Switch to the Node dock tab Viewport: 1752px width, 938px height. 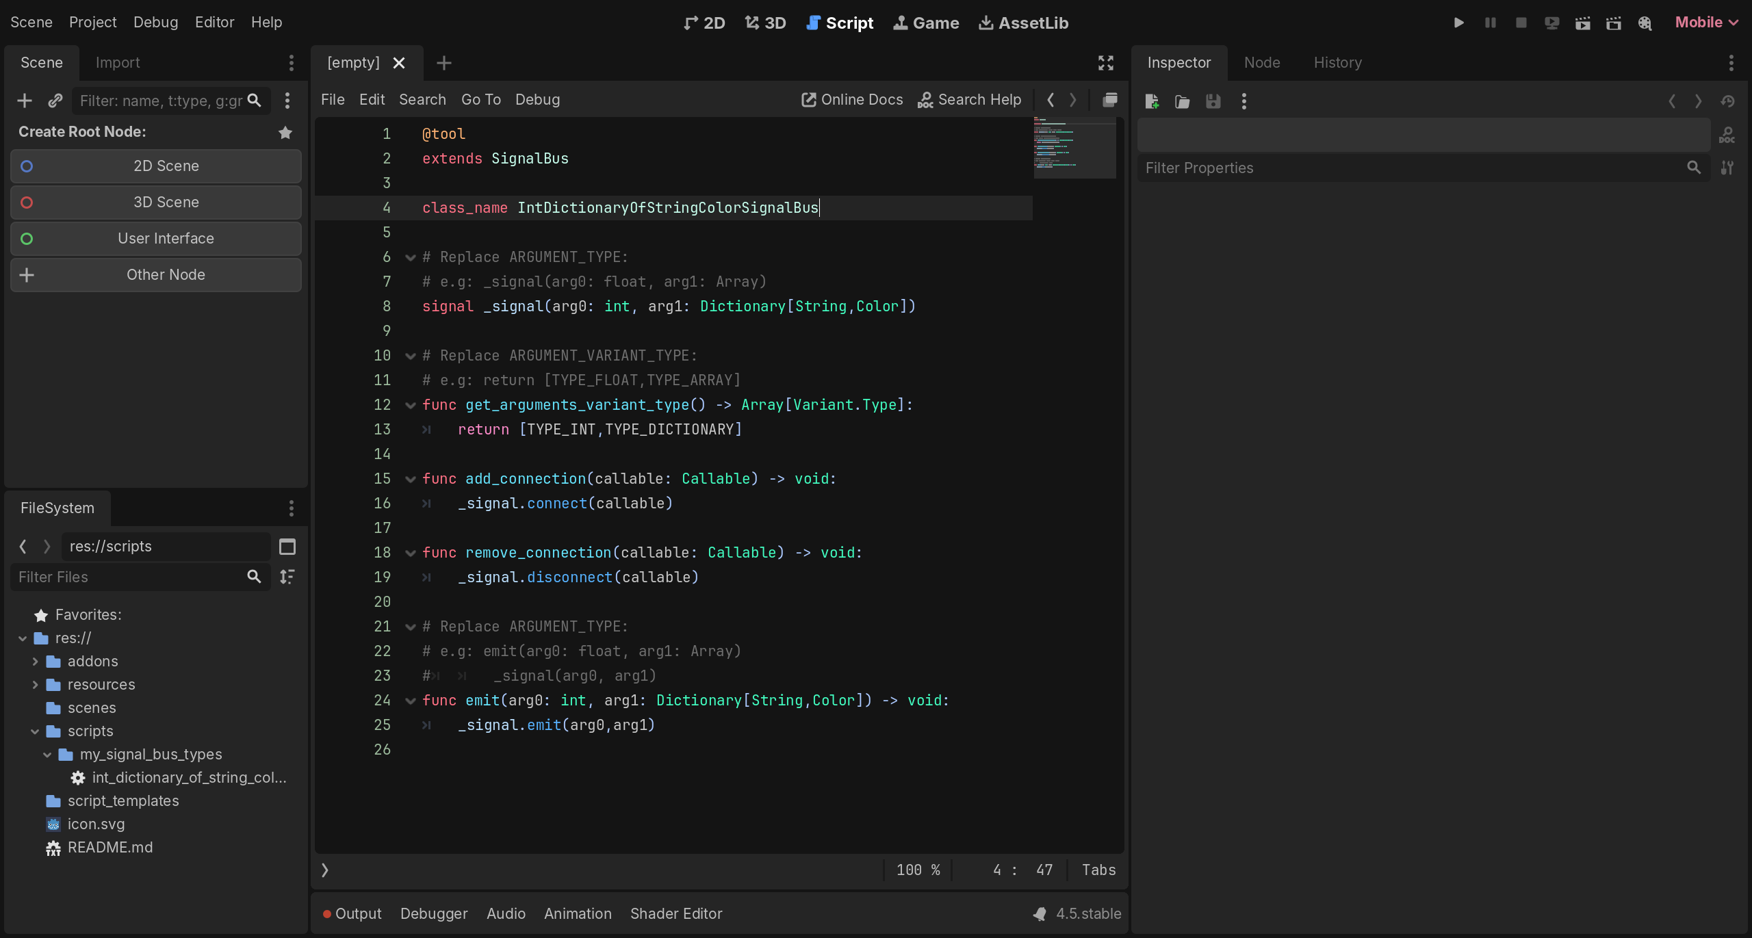pyautogui.click(x=1261, y=62)
